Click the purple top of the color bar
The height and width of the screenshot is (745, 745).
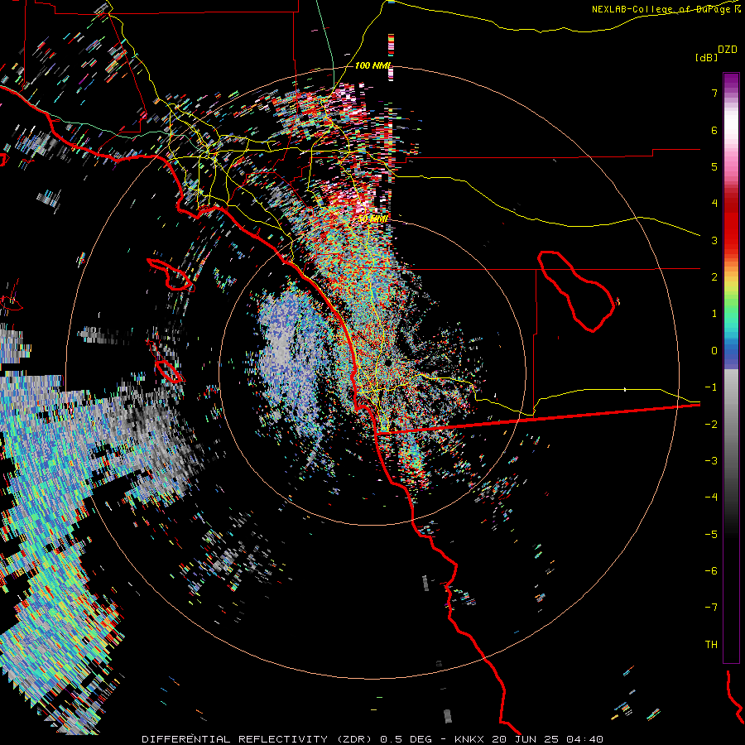click(731, 82)
